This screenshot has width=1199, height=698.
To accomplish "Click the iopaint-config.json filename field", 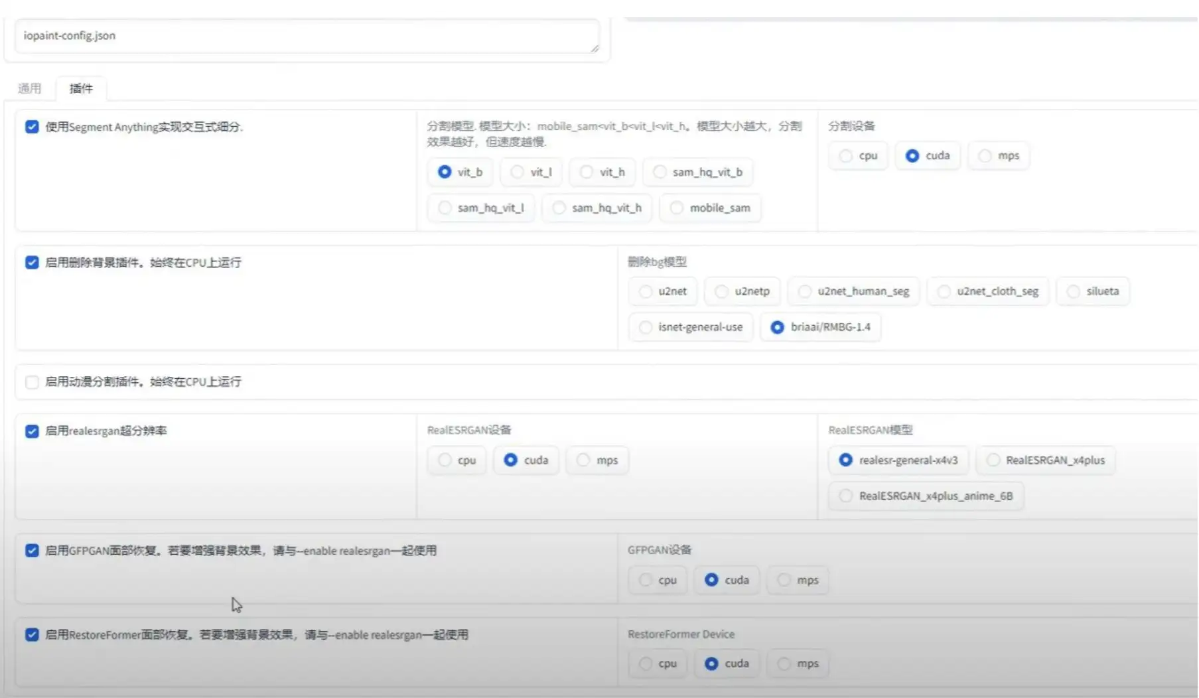I will (307, 36).
